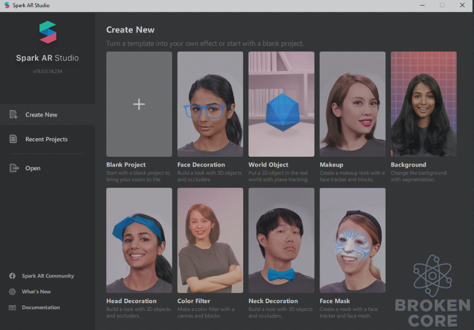Select the Background segmentation template thumbnail
The image size is (474, 330).
click(x=423, y=104)
